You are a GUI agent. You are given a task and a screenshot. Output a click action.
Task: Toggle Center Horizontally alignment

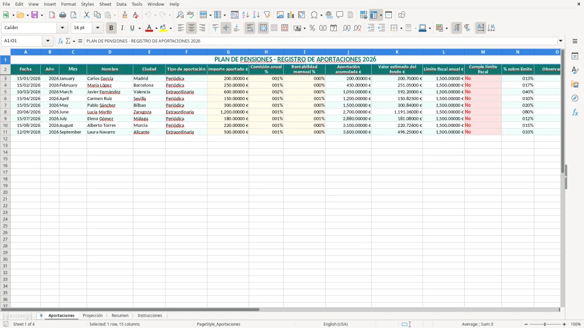191,28
